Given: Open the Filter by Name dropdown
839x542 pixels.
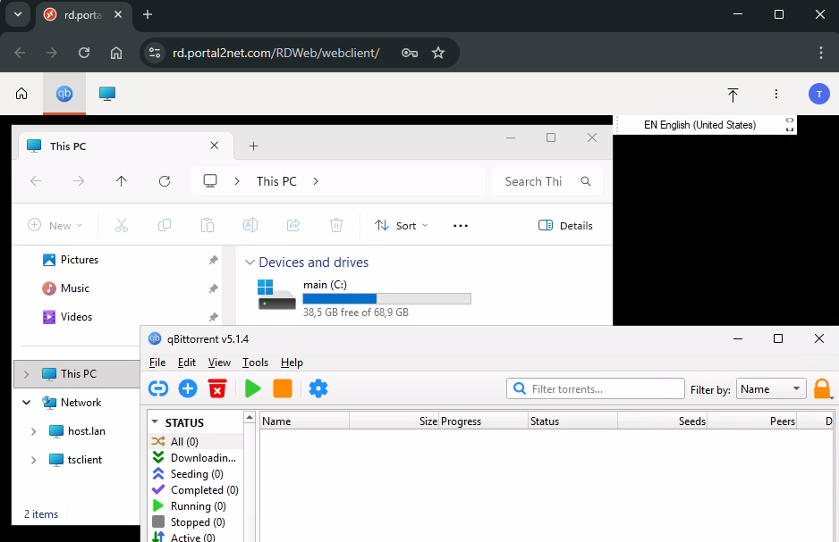Looking at the screenshot, I should pos(771,389).
